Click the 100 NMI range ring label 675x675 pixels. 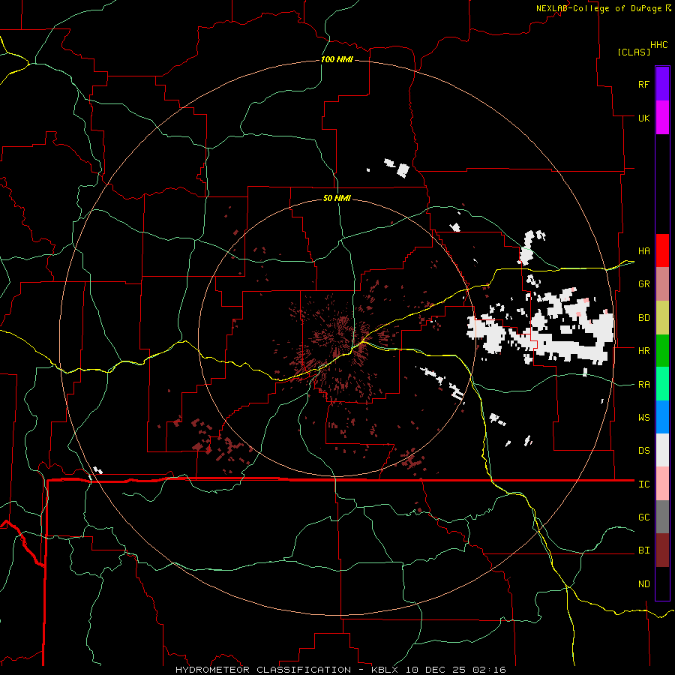[337, 59]
